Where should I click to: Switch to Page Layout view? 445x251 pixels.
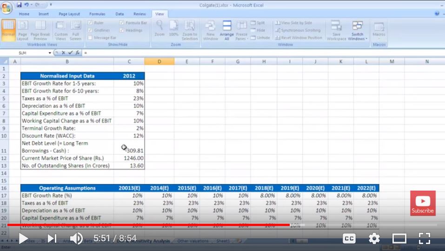click(x=23, y=30)
